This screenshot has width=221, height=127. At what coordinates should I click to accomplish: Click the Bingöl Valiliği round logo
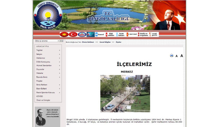coord(48,15)
